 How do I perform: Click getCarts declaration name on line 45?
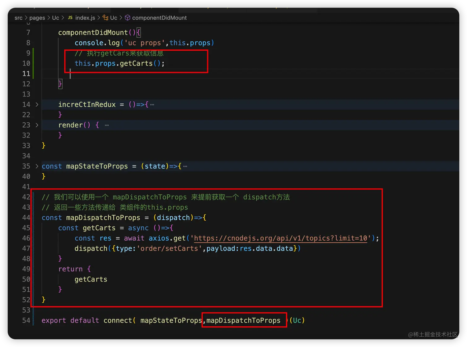pos(99,228)
